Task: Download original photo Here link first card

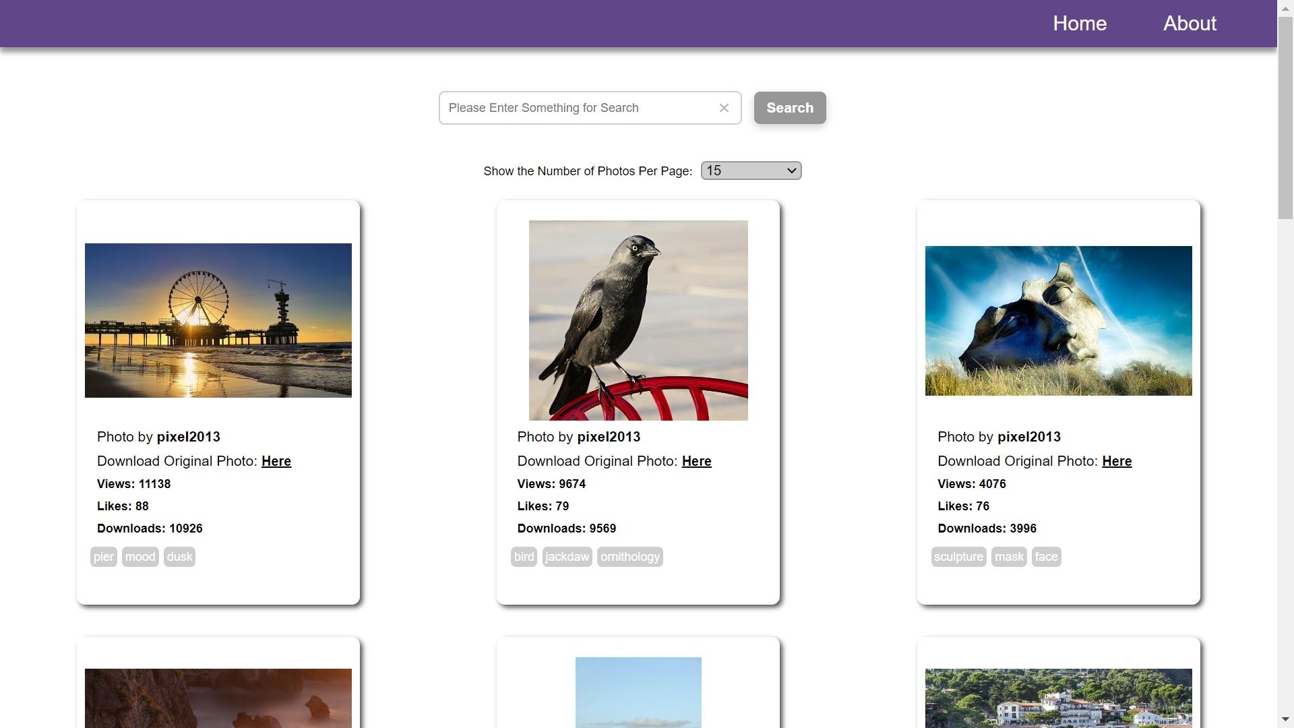Action: click(276, 460)
